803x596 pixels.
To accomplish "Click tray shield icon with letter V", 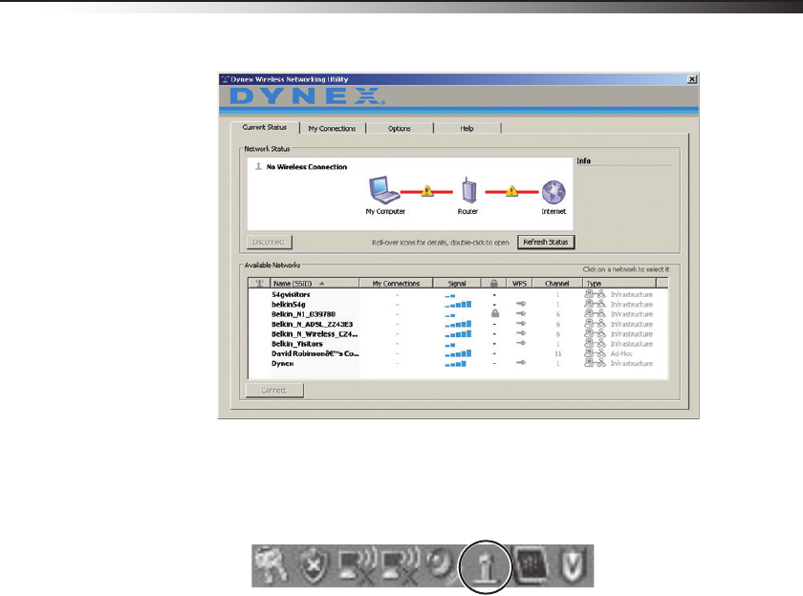I will click(x=573, y=565).
